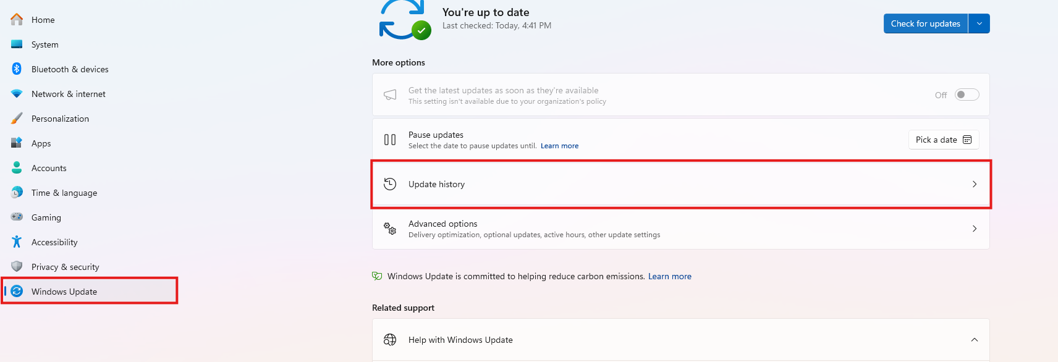Click the Off label next to the toggle

coord(941,95)
